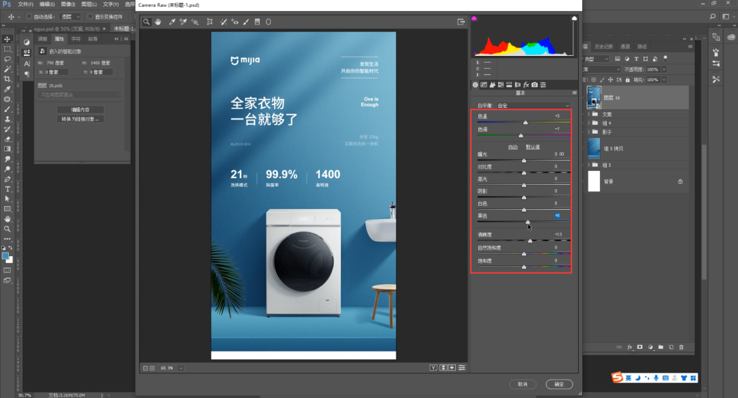Toggle the pixel filter for layers
The image size is (738, 398).
coord(618,59)
